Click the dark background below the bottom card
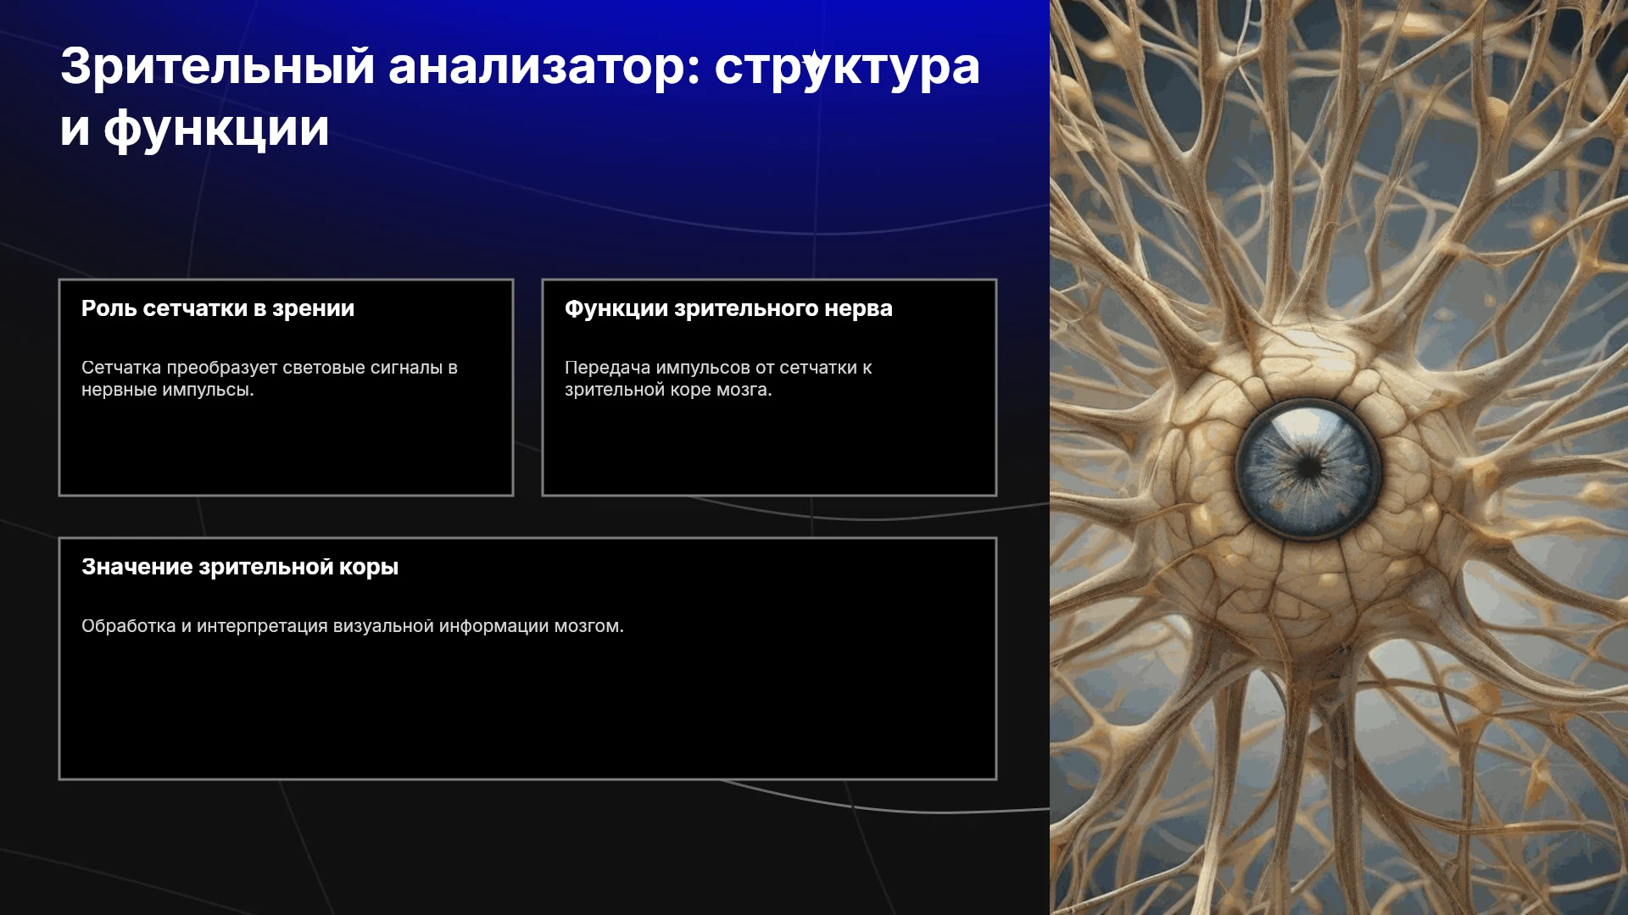The width and height of the screenshot is (1628, 915). (x=526, y=847)
